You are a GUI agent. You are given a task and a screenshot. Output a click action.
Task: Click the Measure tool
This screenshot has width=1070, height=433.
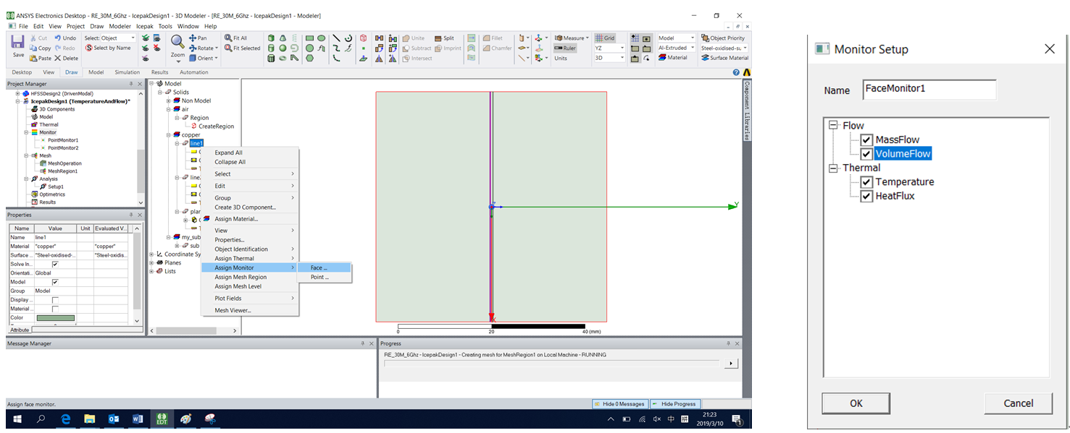[571, 38]
